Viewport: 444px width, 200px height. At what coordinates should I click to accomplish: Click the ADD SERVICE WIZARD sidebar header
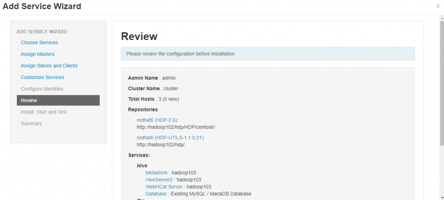point(42,32)
